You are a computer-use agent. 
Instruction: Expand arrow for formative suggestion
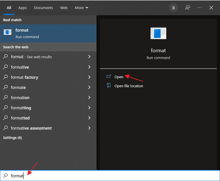coord(89,67)
